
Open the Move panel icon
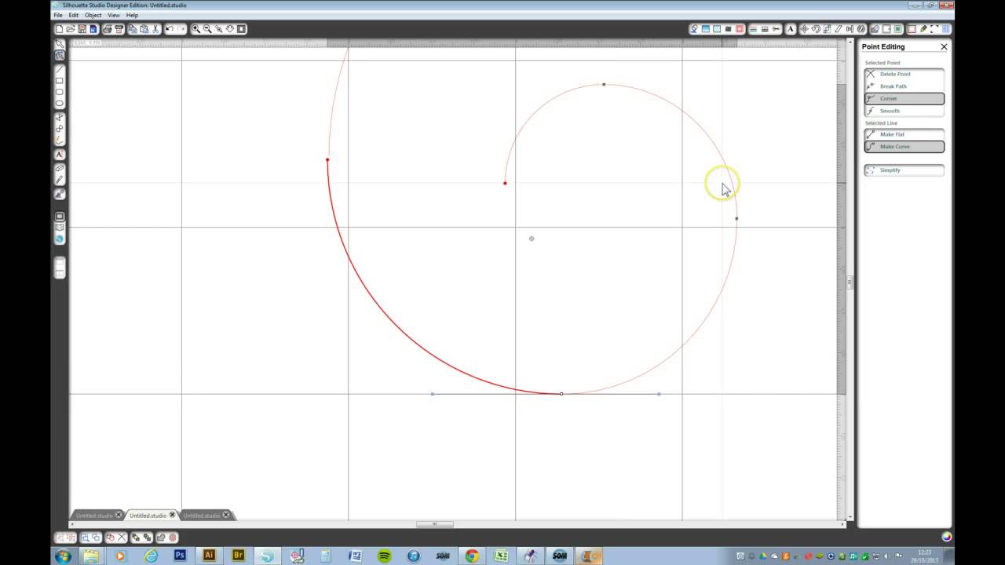pyautogui.click(x=804, y=29)
